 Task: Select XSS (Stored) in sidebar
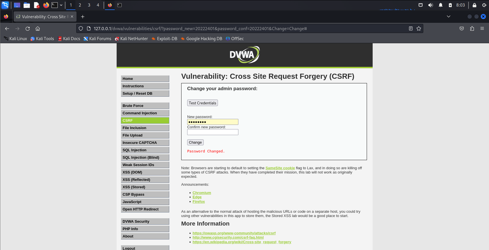pyautogui.click(x=145, y=187)
